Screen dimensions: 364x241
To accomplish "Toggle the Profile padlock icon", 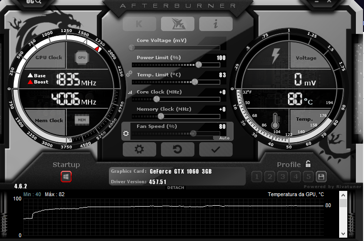I will point(308,164).
